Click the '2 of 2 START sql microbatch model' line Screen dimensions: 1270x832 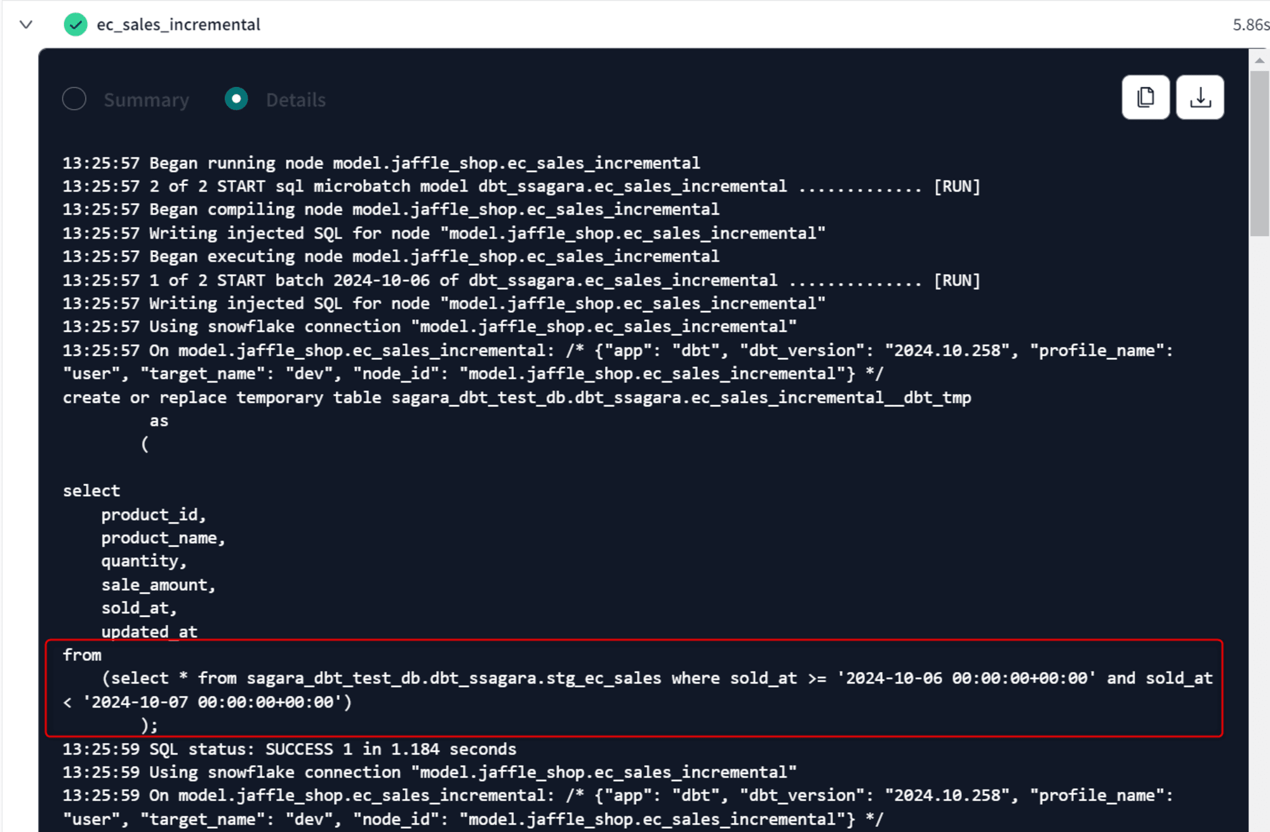click(x=521, y=187)
